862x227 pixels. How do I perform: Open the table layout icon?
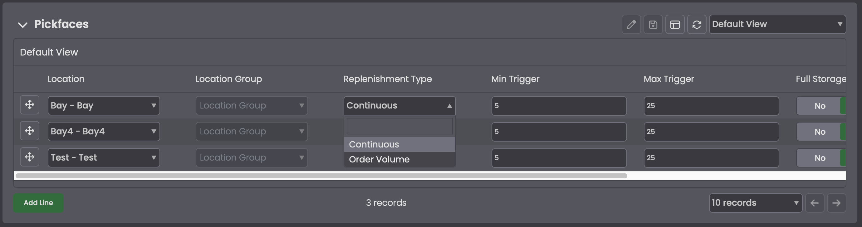pos(675,24)
